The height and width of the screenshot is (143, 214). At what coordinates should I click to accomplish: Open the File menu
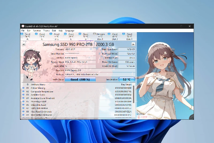pos(23,31)
